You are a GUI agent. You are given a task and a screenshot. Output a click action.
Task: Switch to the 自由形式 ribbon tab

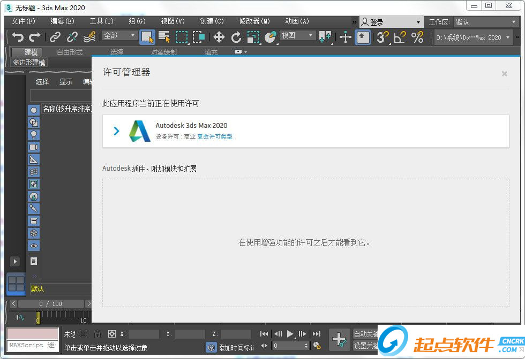click(70, 52)
